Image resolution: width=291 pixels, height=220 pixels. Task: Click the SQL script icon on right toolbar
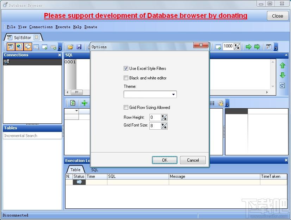(268, 47)
